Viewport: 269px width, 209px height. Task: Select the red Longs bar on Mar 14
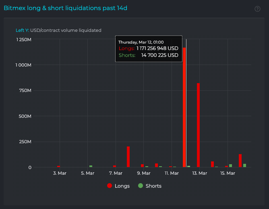tap(212, 164)
